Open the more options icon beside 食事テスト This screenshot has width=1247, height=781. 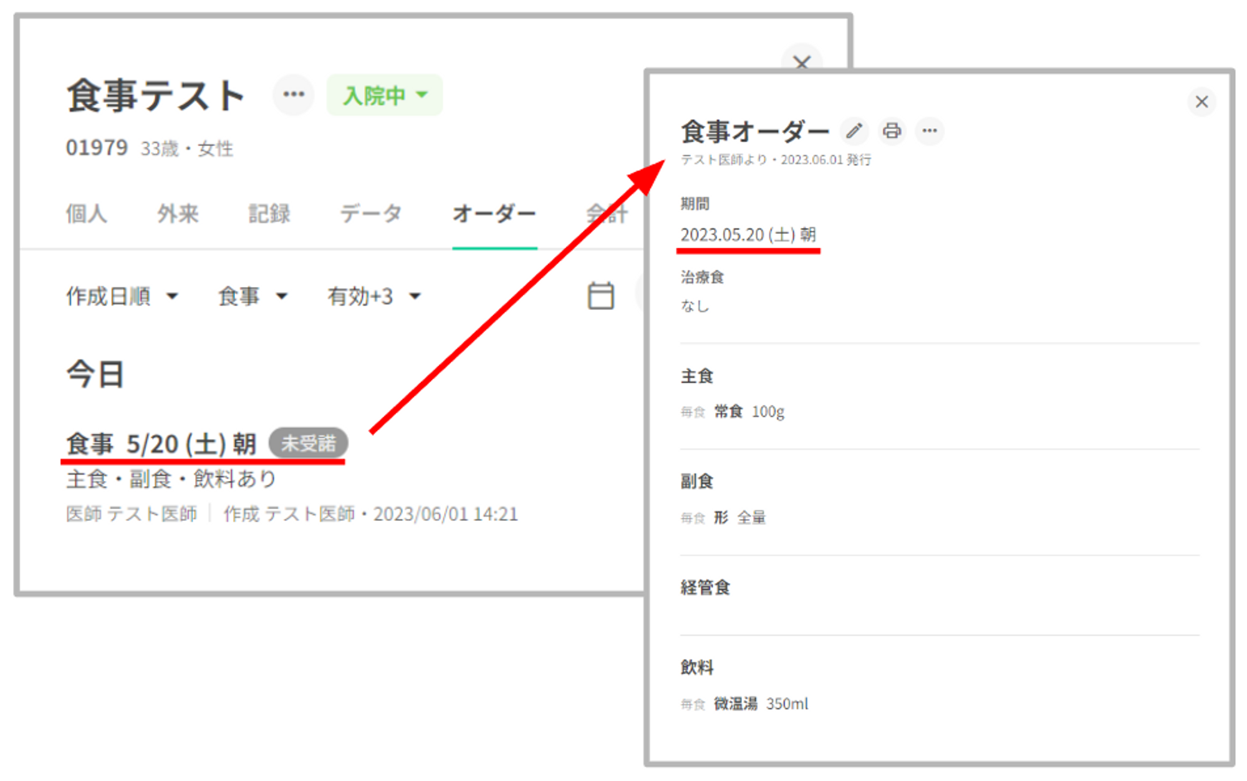[294, 95]
